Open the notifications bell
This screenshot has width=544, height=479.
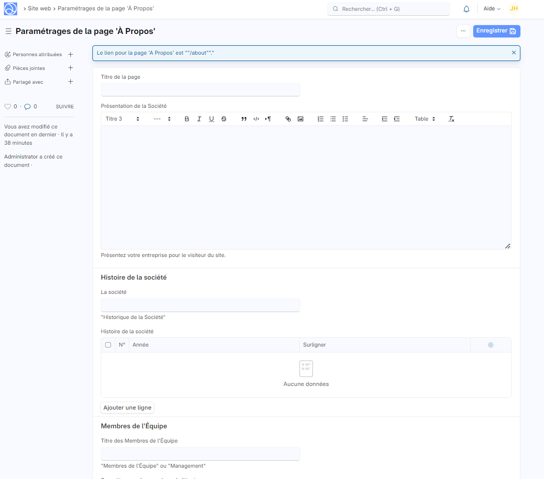(466, 9)
